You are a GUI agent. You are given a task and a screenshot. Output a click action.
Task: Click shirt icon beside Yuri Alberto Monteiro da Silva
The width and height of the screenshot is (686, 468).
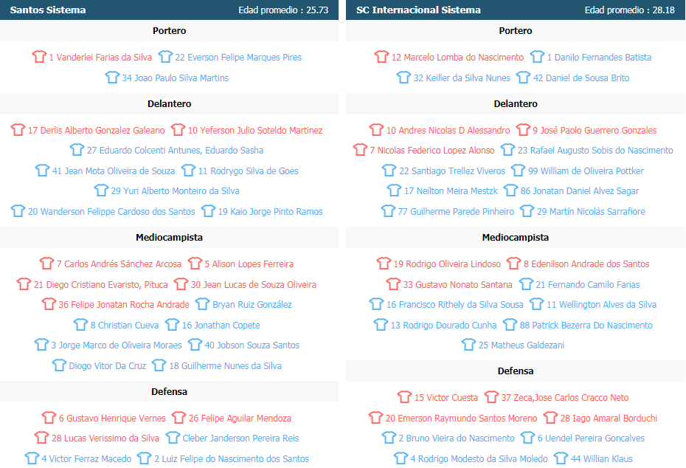coord(101,191)
